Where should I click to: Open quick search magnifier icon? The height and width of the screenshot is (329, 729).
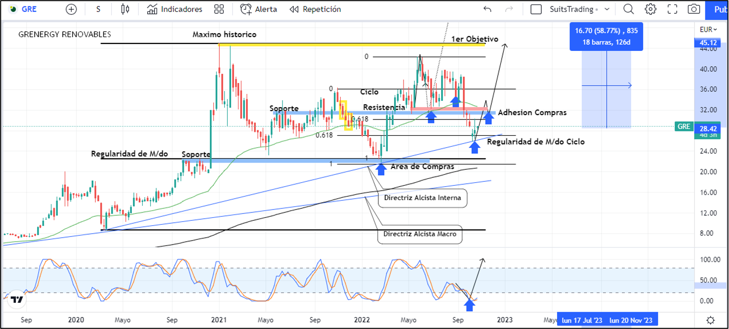pyautogui.click(x=628, y=9)
